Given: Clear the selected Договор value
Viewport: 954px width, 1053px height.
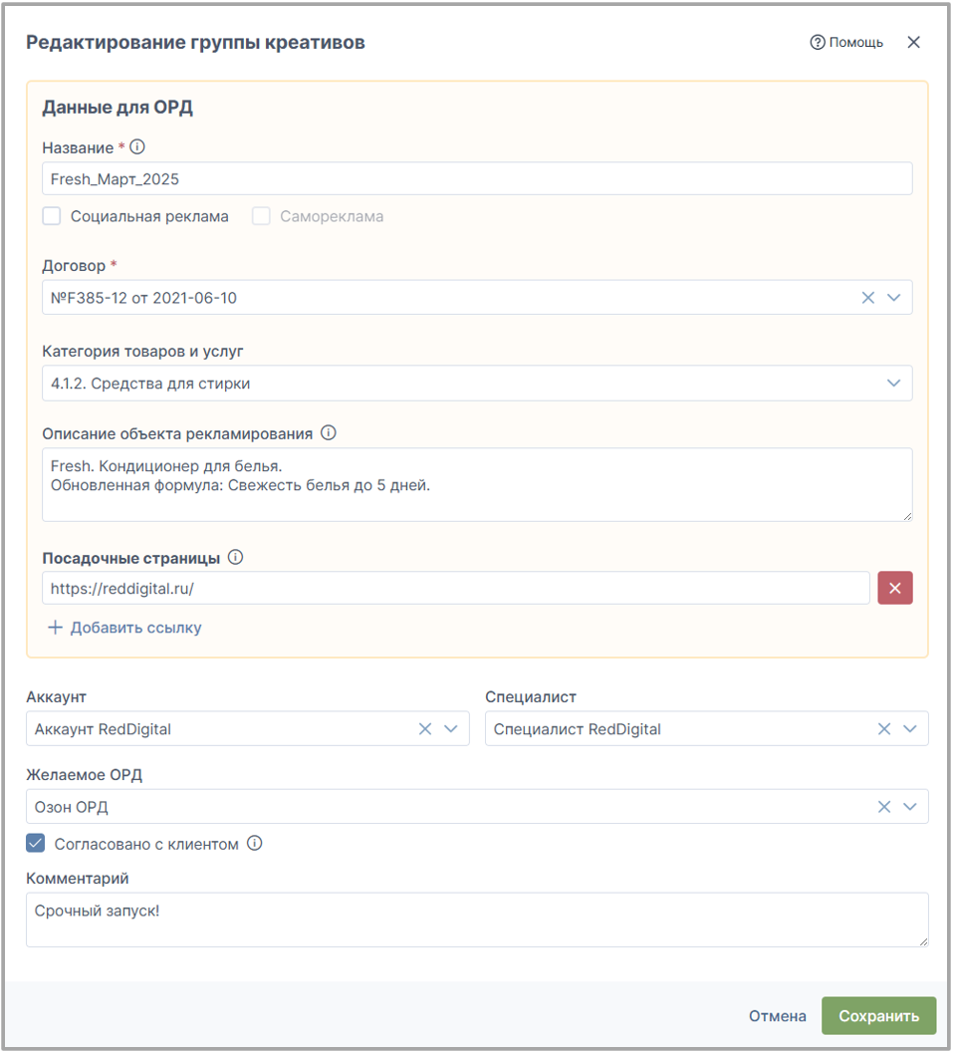Looking at the screenshot, I should pyautogui.click(x=868, y=298).
